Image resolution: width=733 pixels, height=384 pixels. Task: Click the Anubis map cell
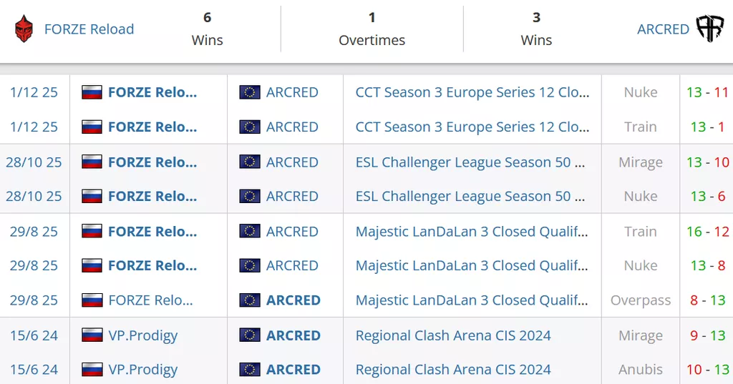click(641, 370)
